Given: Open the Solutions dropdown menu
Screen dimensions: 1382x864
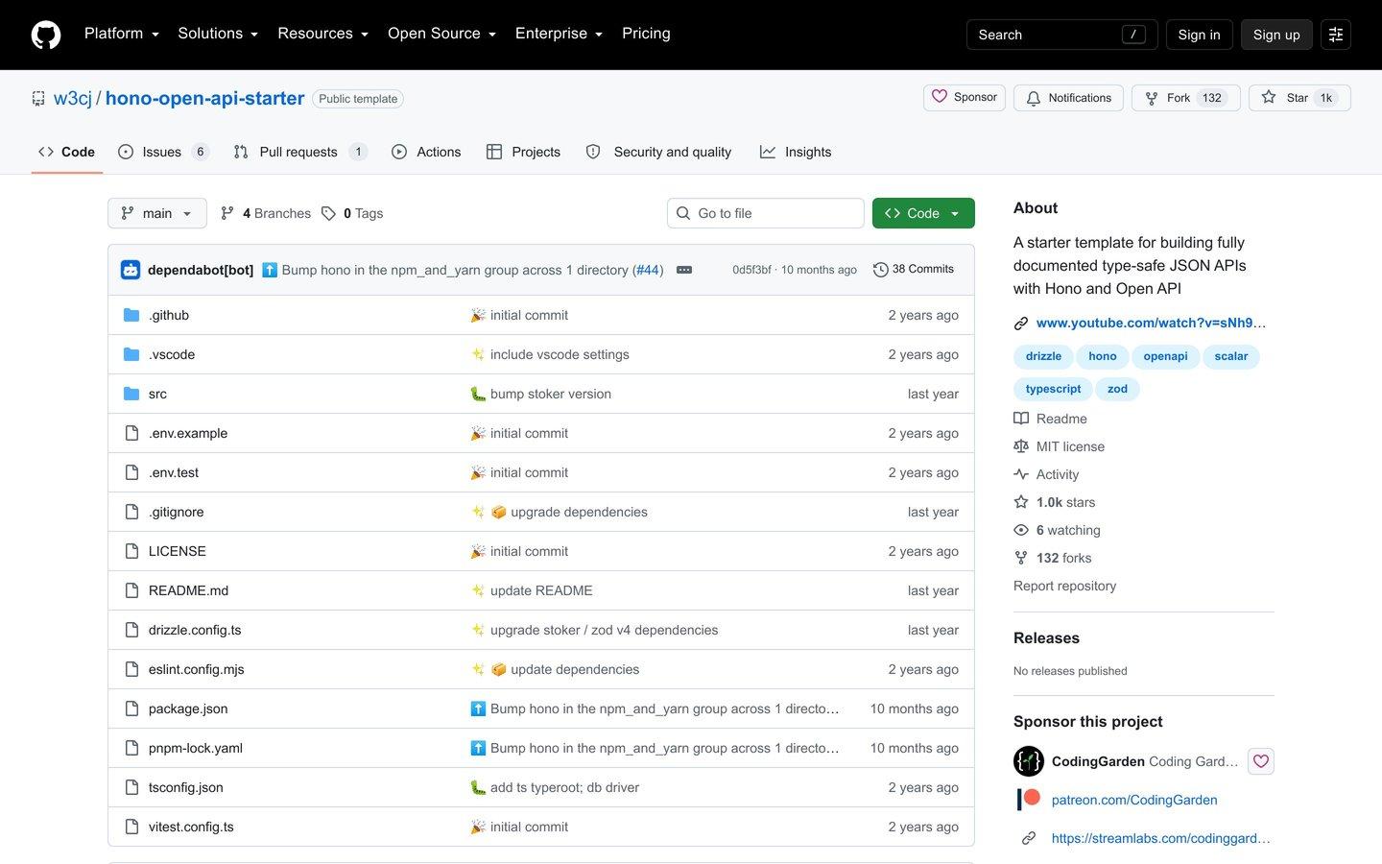Looking at the screenshot, I should pyautogui.click(x=218, y=34).
